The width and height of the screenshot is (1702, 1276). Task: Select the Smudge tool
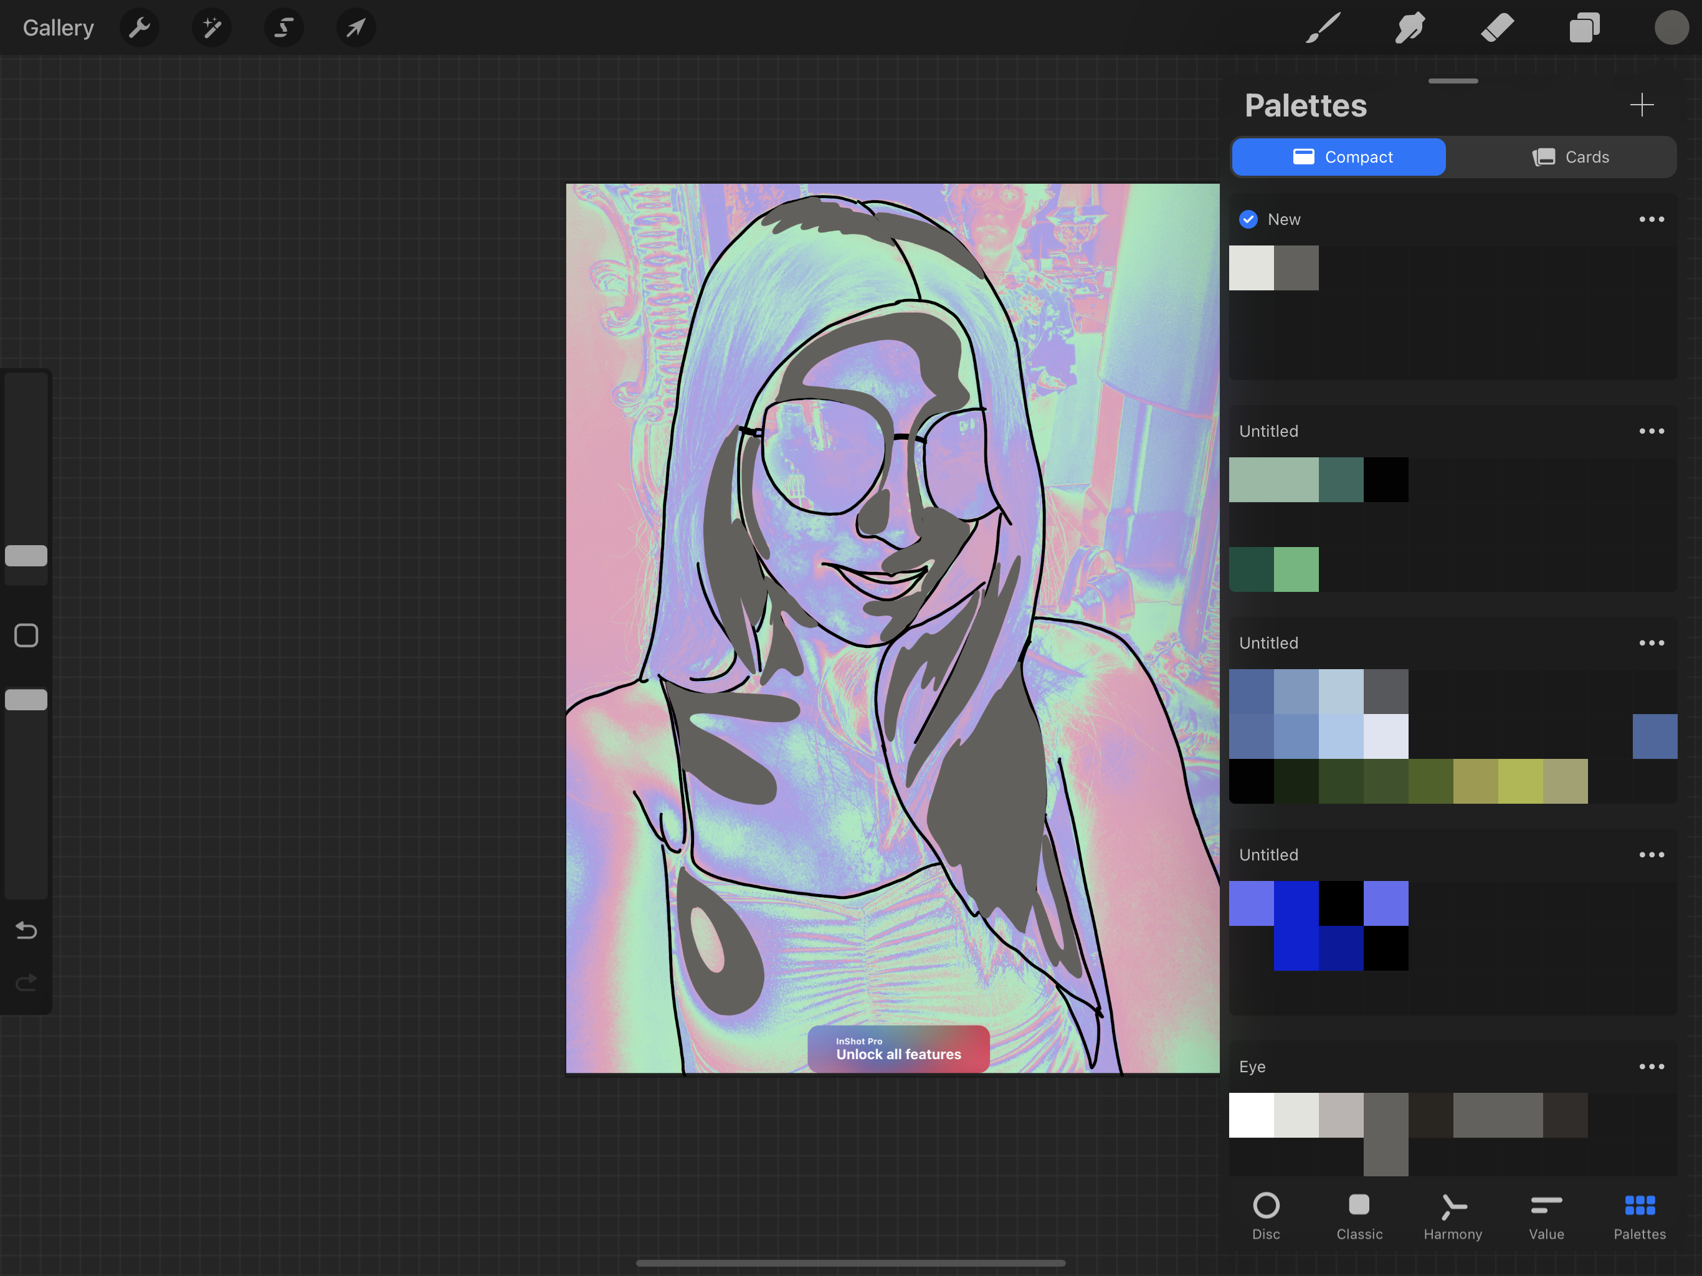pyautogui.click(x=1410, y=29)
